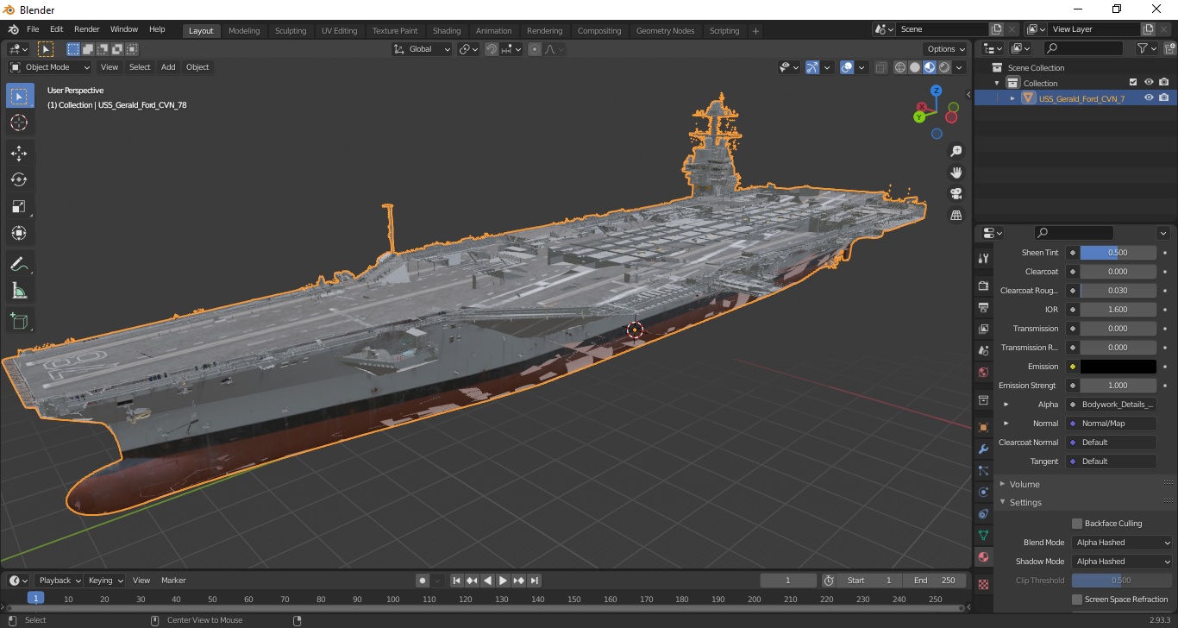Open Object properties tab
1178x628 pixels.
tap(983, 427)
